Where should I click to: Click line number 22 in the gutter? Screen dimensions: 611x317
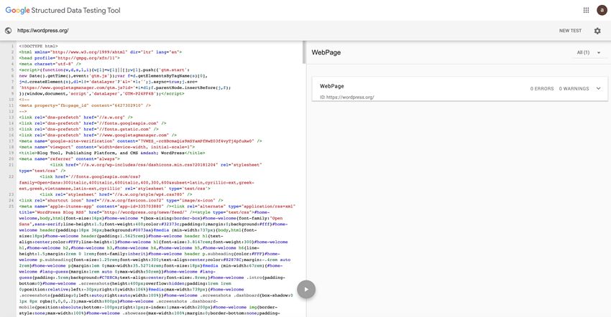coord(12,176)
